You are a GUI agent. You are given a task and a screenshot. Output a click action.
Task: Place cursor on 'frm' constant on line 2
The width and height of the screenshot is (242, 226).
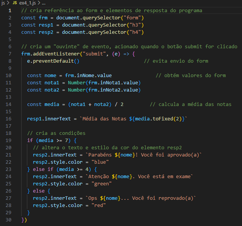pyautogui.click(x=43, y=18)
